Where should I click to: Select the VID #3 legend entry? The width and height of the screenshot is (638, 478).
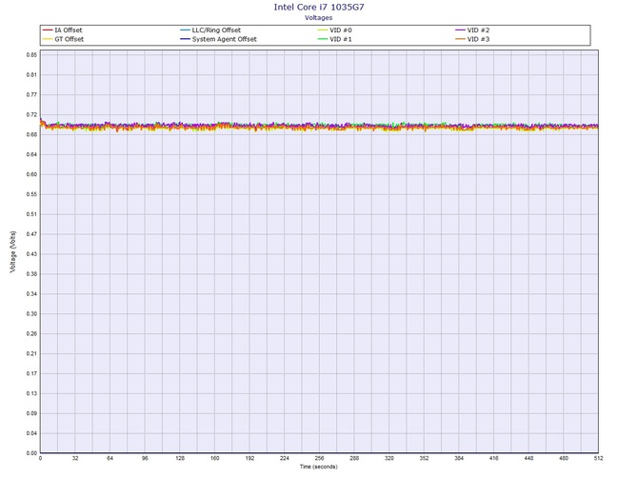tap(472, 39)
